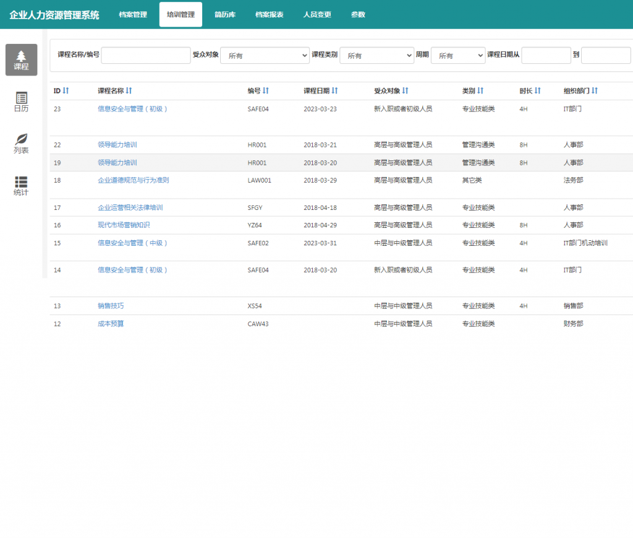Switch to 培训管理 tab
This screenshot has width=633, height=538.
coord(181,15)
